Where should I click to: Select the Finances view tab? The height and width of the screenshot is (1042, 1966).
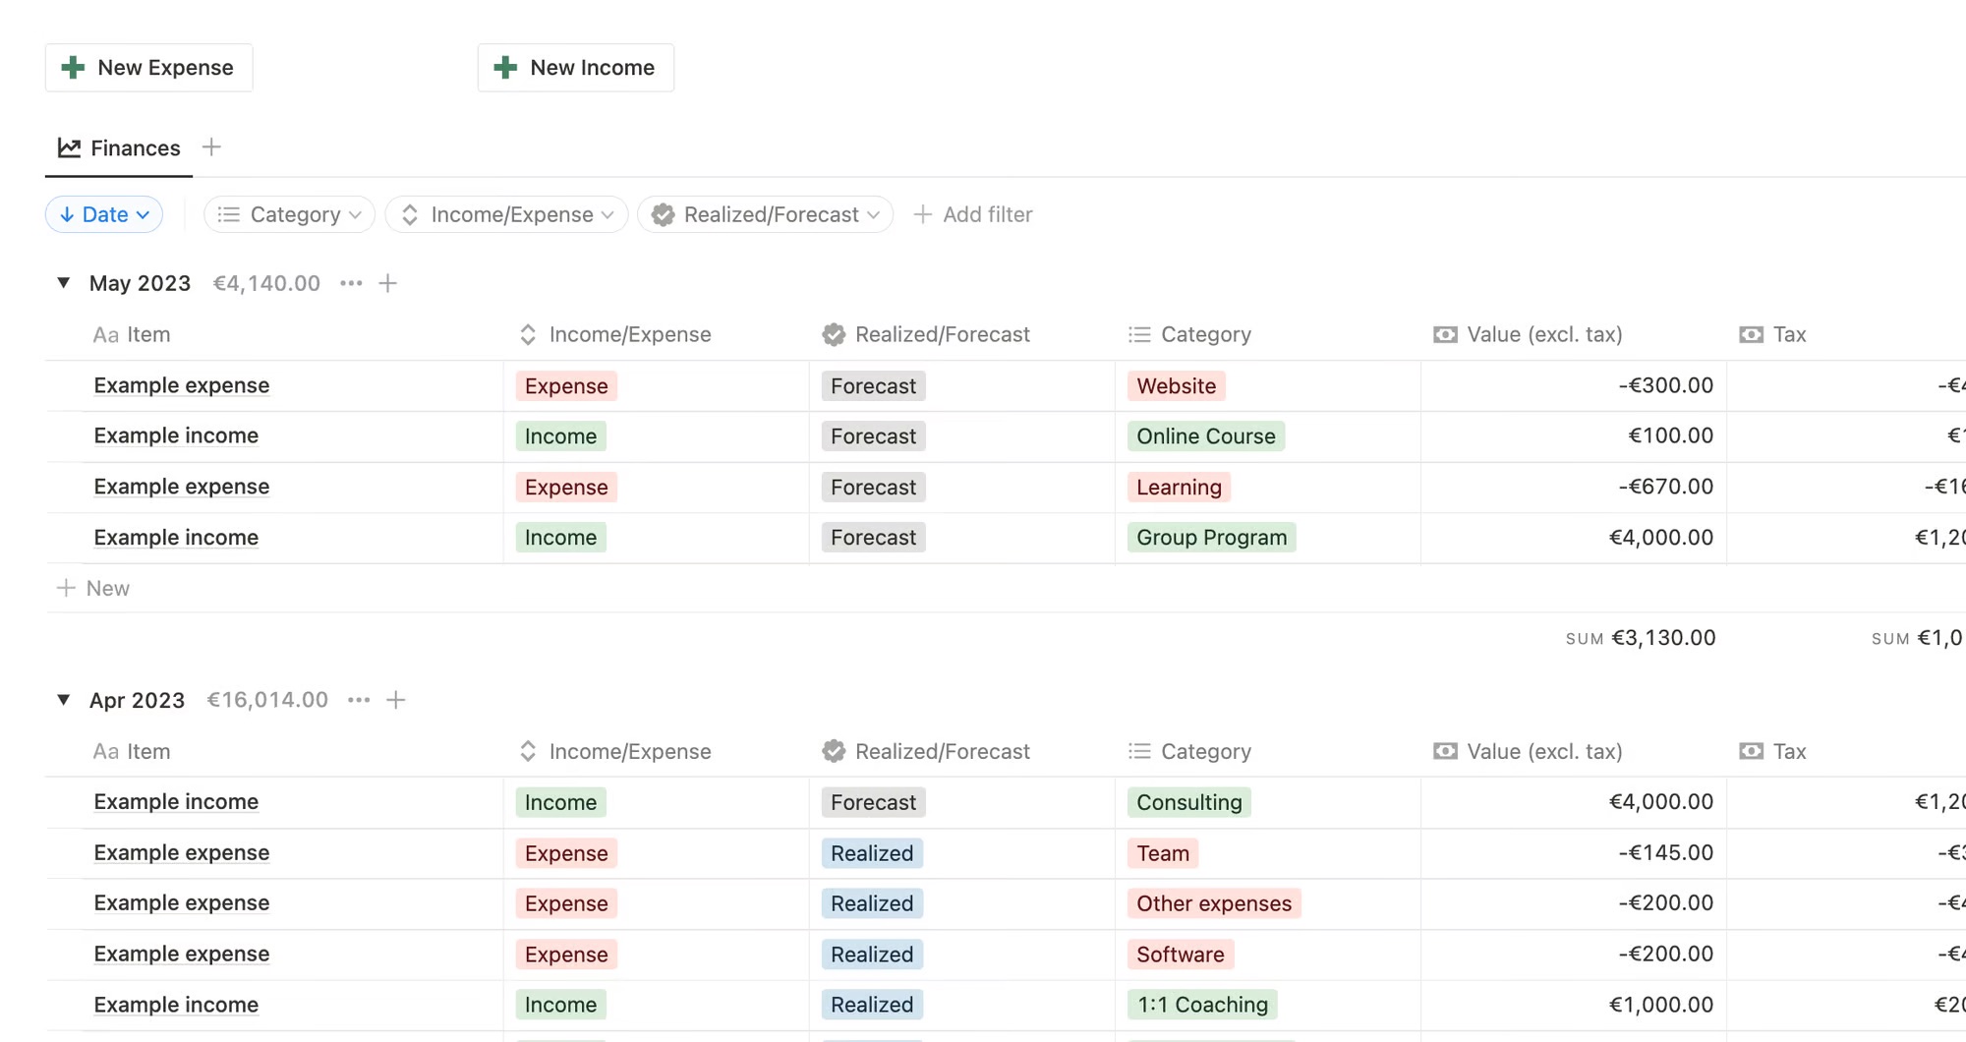pos(120,148)
